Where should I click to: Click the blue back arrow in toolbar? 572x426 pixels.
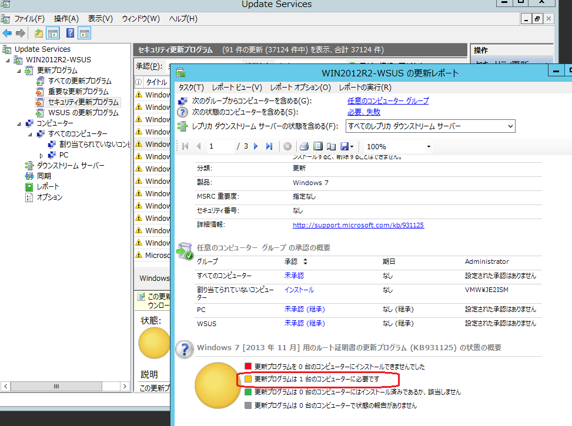[x=7, y=33]
